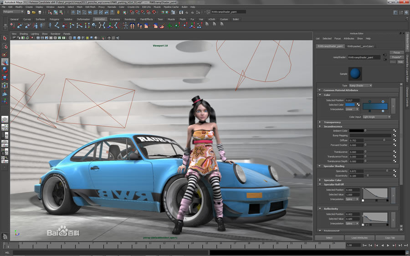Select the red Scale tool in the toolbox

[x=5, y=77]
